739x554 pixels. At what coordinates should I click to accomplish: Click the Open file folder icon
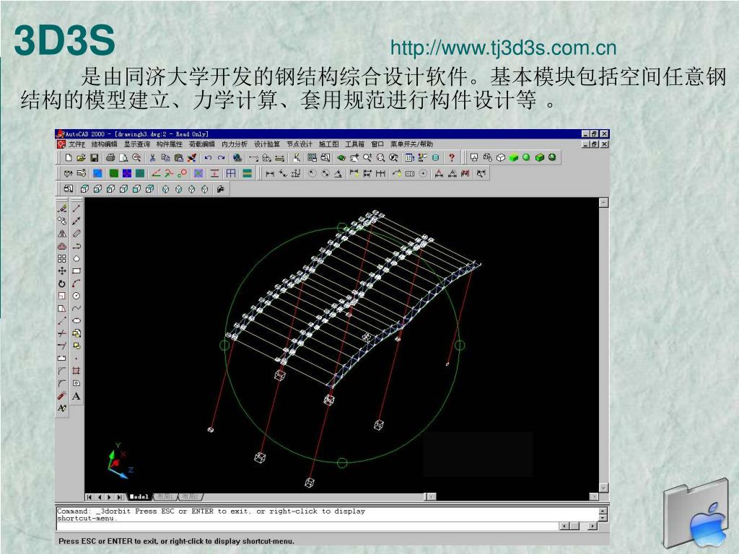[81, 158]
